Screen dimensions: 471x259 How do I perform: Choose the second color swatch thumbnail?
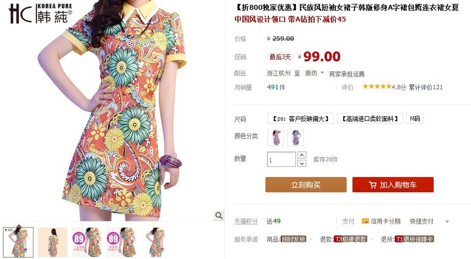(296, 138)
